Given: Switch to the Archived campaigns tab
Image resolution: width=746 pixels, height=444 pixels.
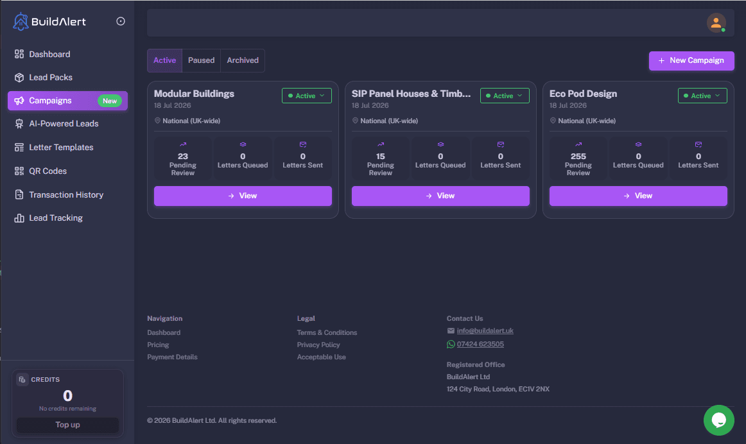Looking at the screenshot, I should 243,60.
